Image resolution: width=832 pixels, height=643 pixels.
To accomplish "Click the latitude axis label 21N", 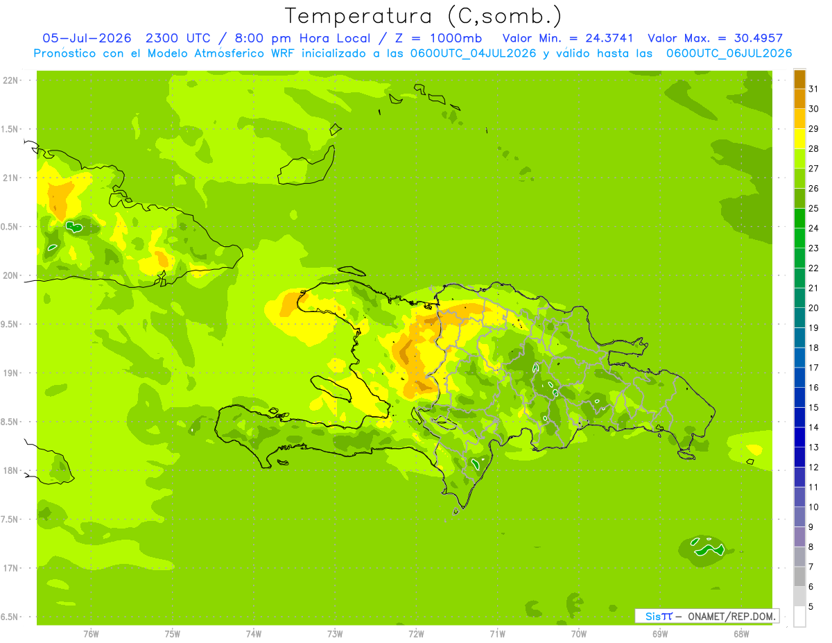I will (10, 178).
